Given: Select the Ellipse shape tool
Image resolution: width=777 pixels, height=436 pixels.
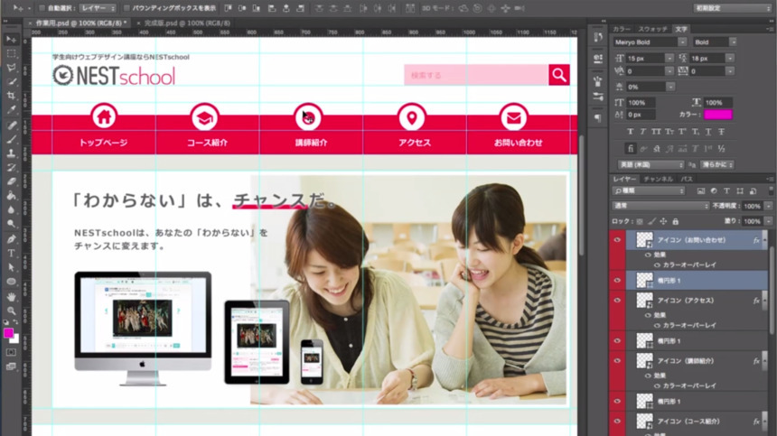Looking at the screenshot, I should pos(11,282).
